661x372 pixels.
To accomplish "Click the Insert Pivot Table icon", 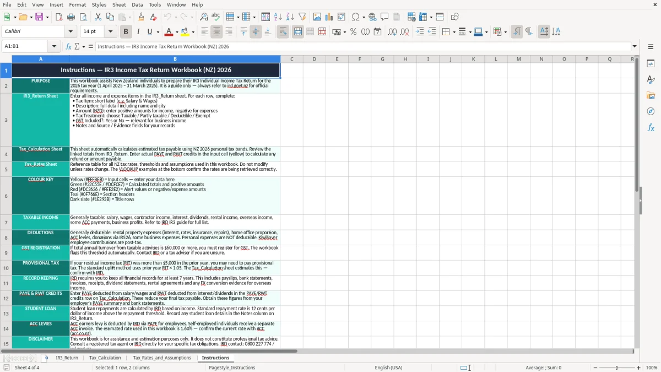I will 341,17.
